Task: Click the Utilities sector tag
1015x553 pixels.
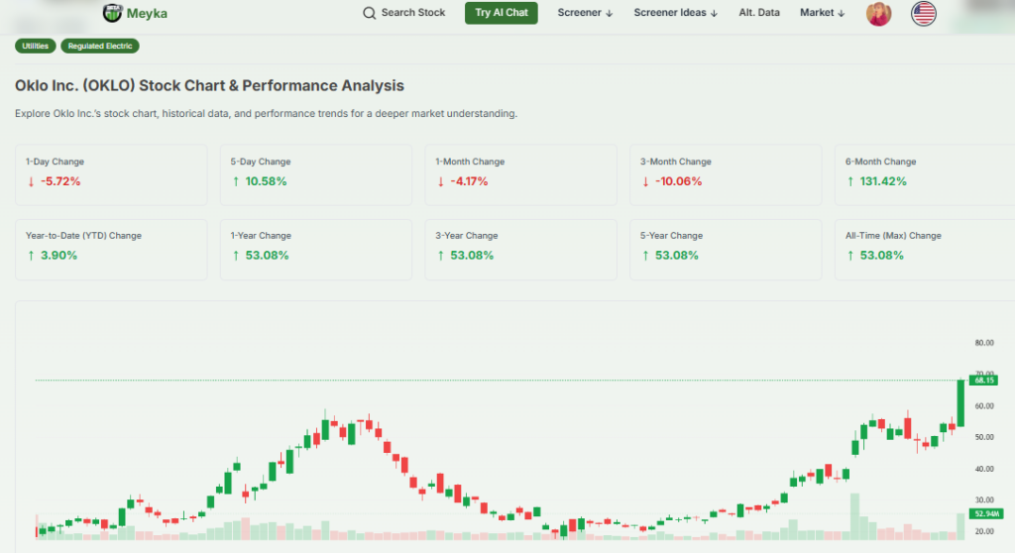Action: tap(36, 46)
